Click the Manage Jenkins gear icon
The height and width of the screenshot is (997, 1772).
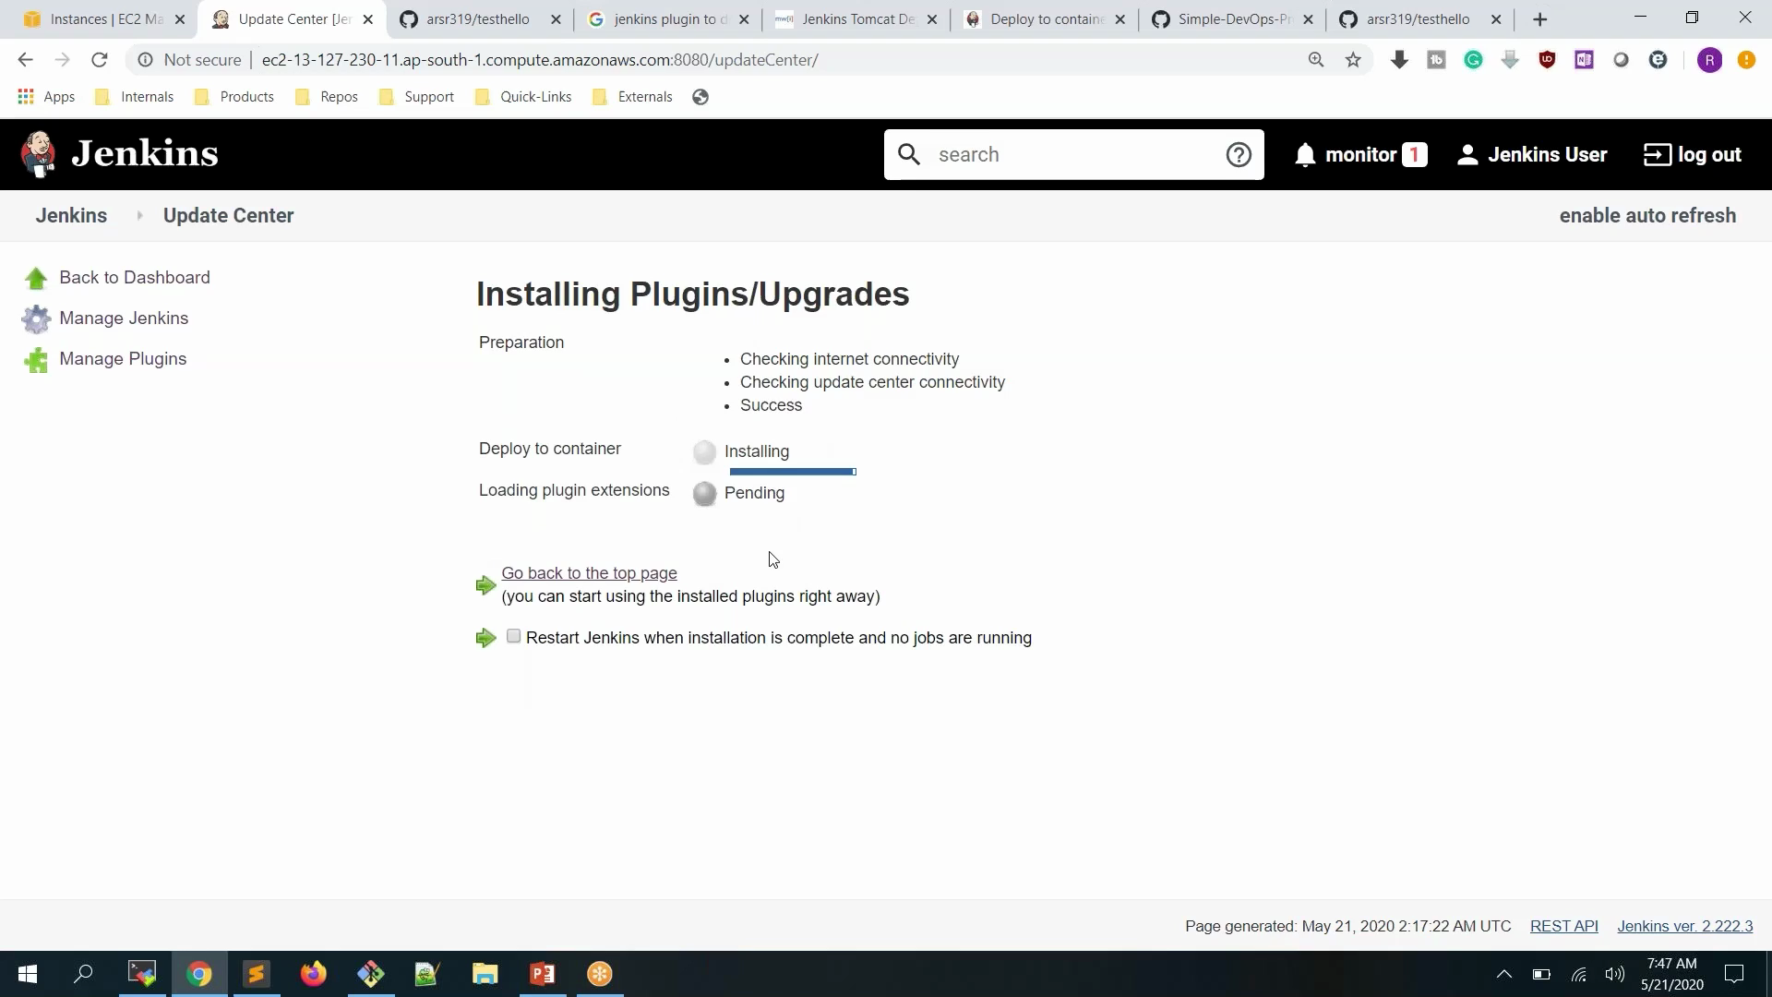coord(36,318)
